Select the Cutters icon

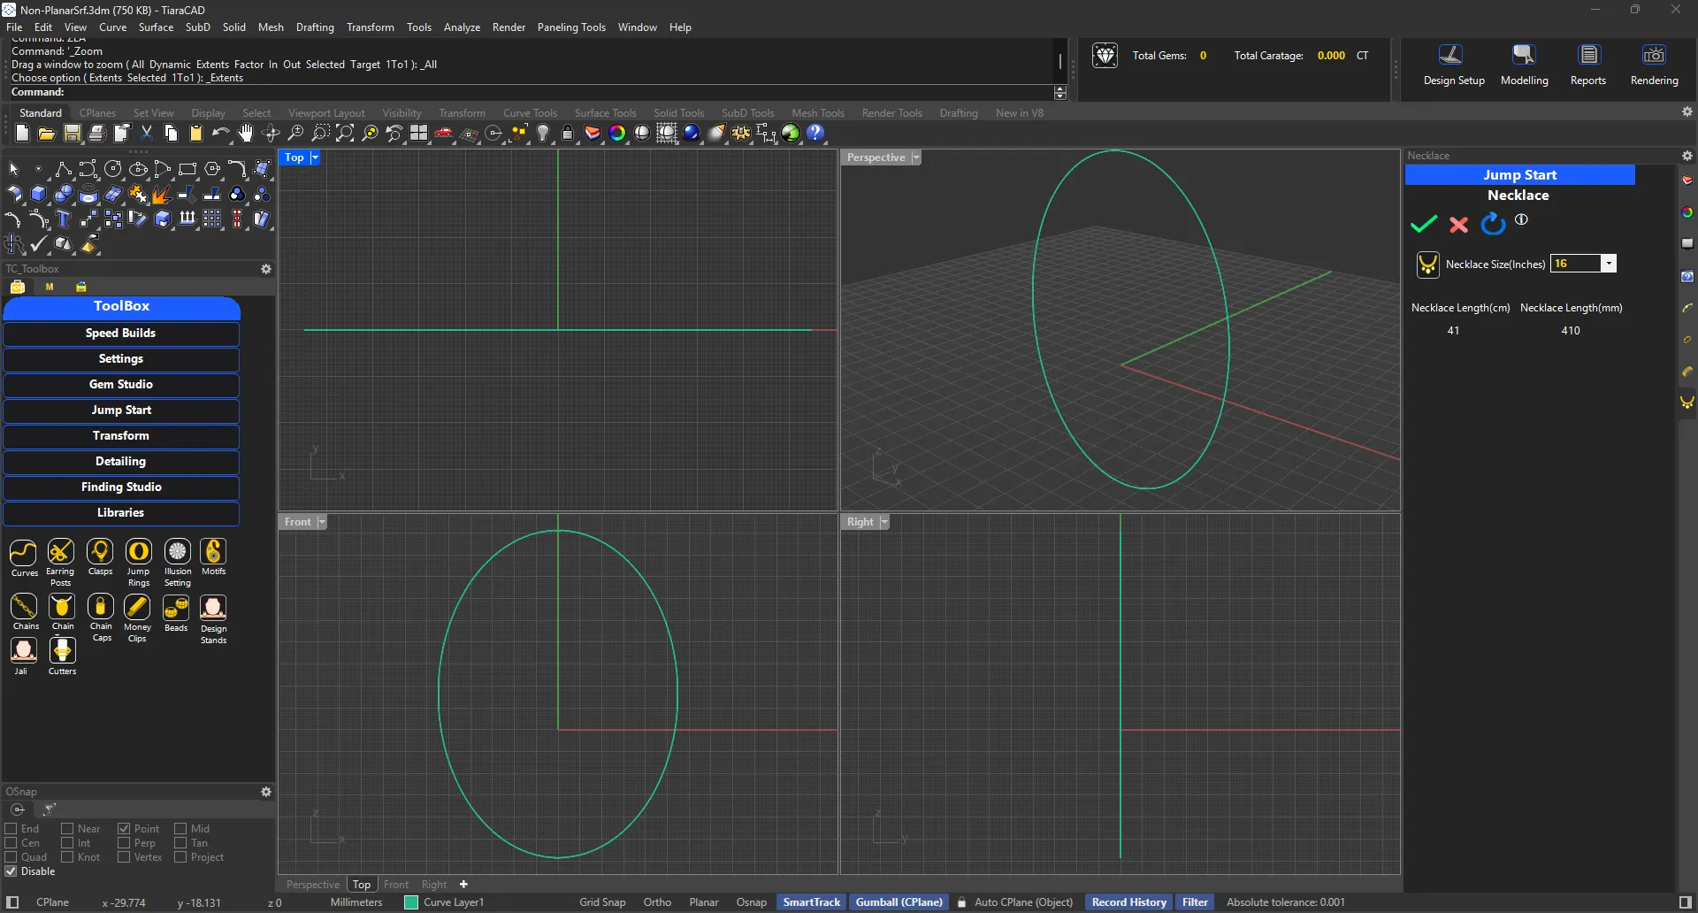click(x=62, y=651)
